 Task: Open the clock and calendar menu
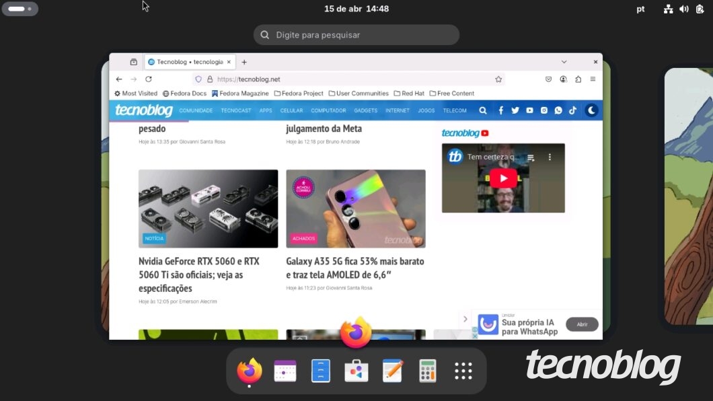point(356,9)
